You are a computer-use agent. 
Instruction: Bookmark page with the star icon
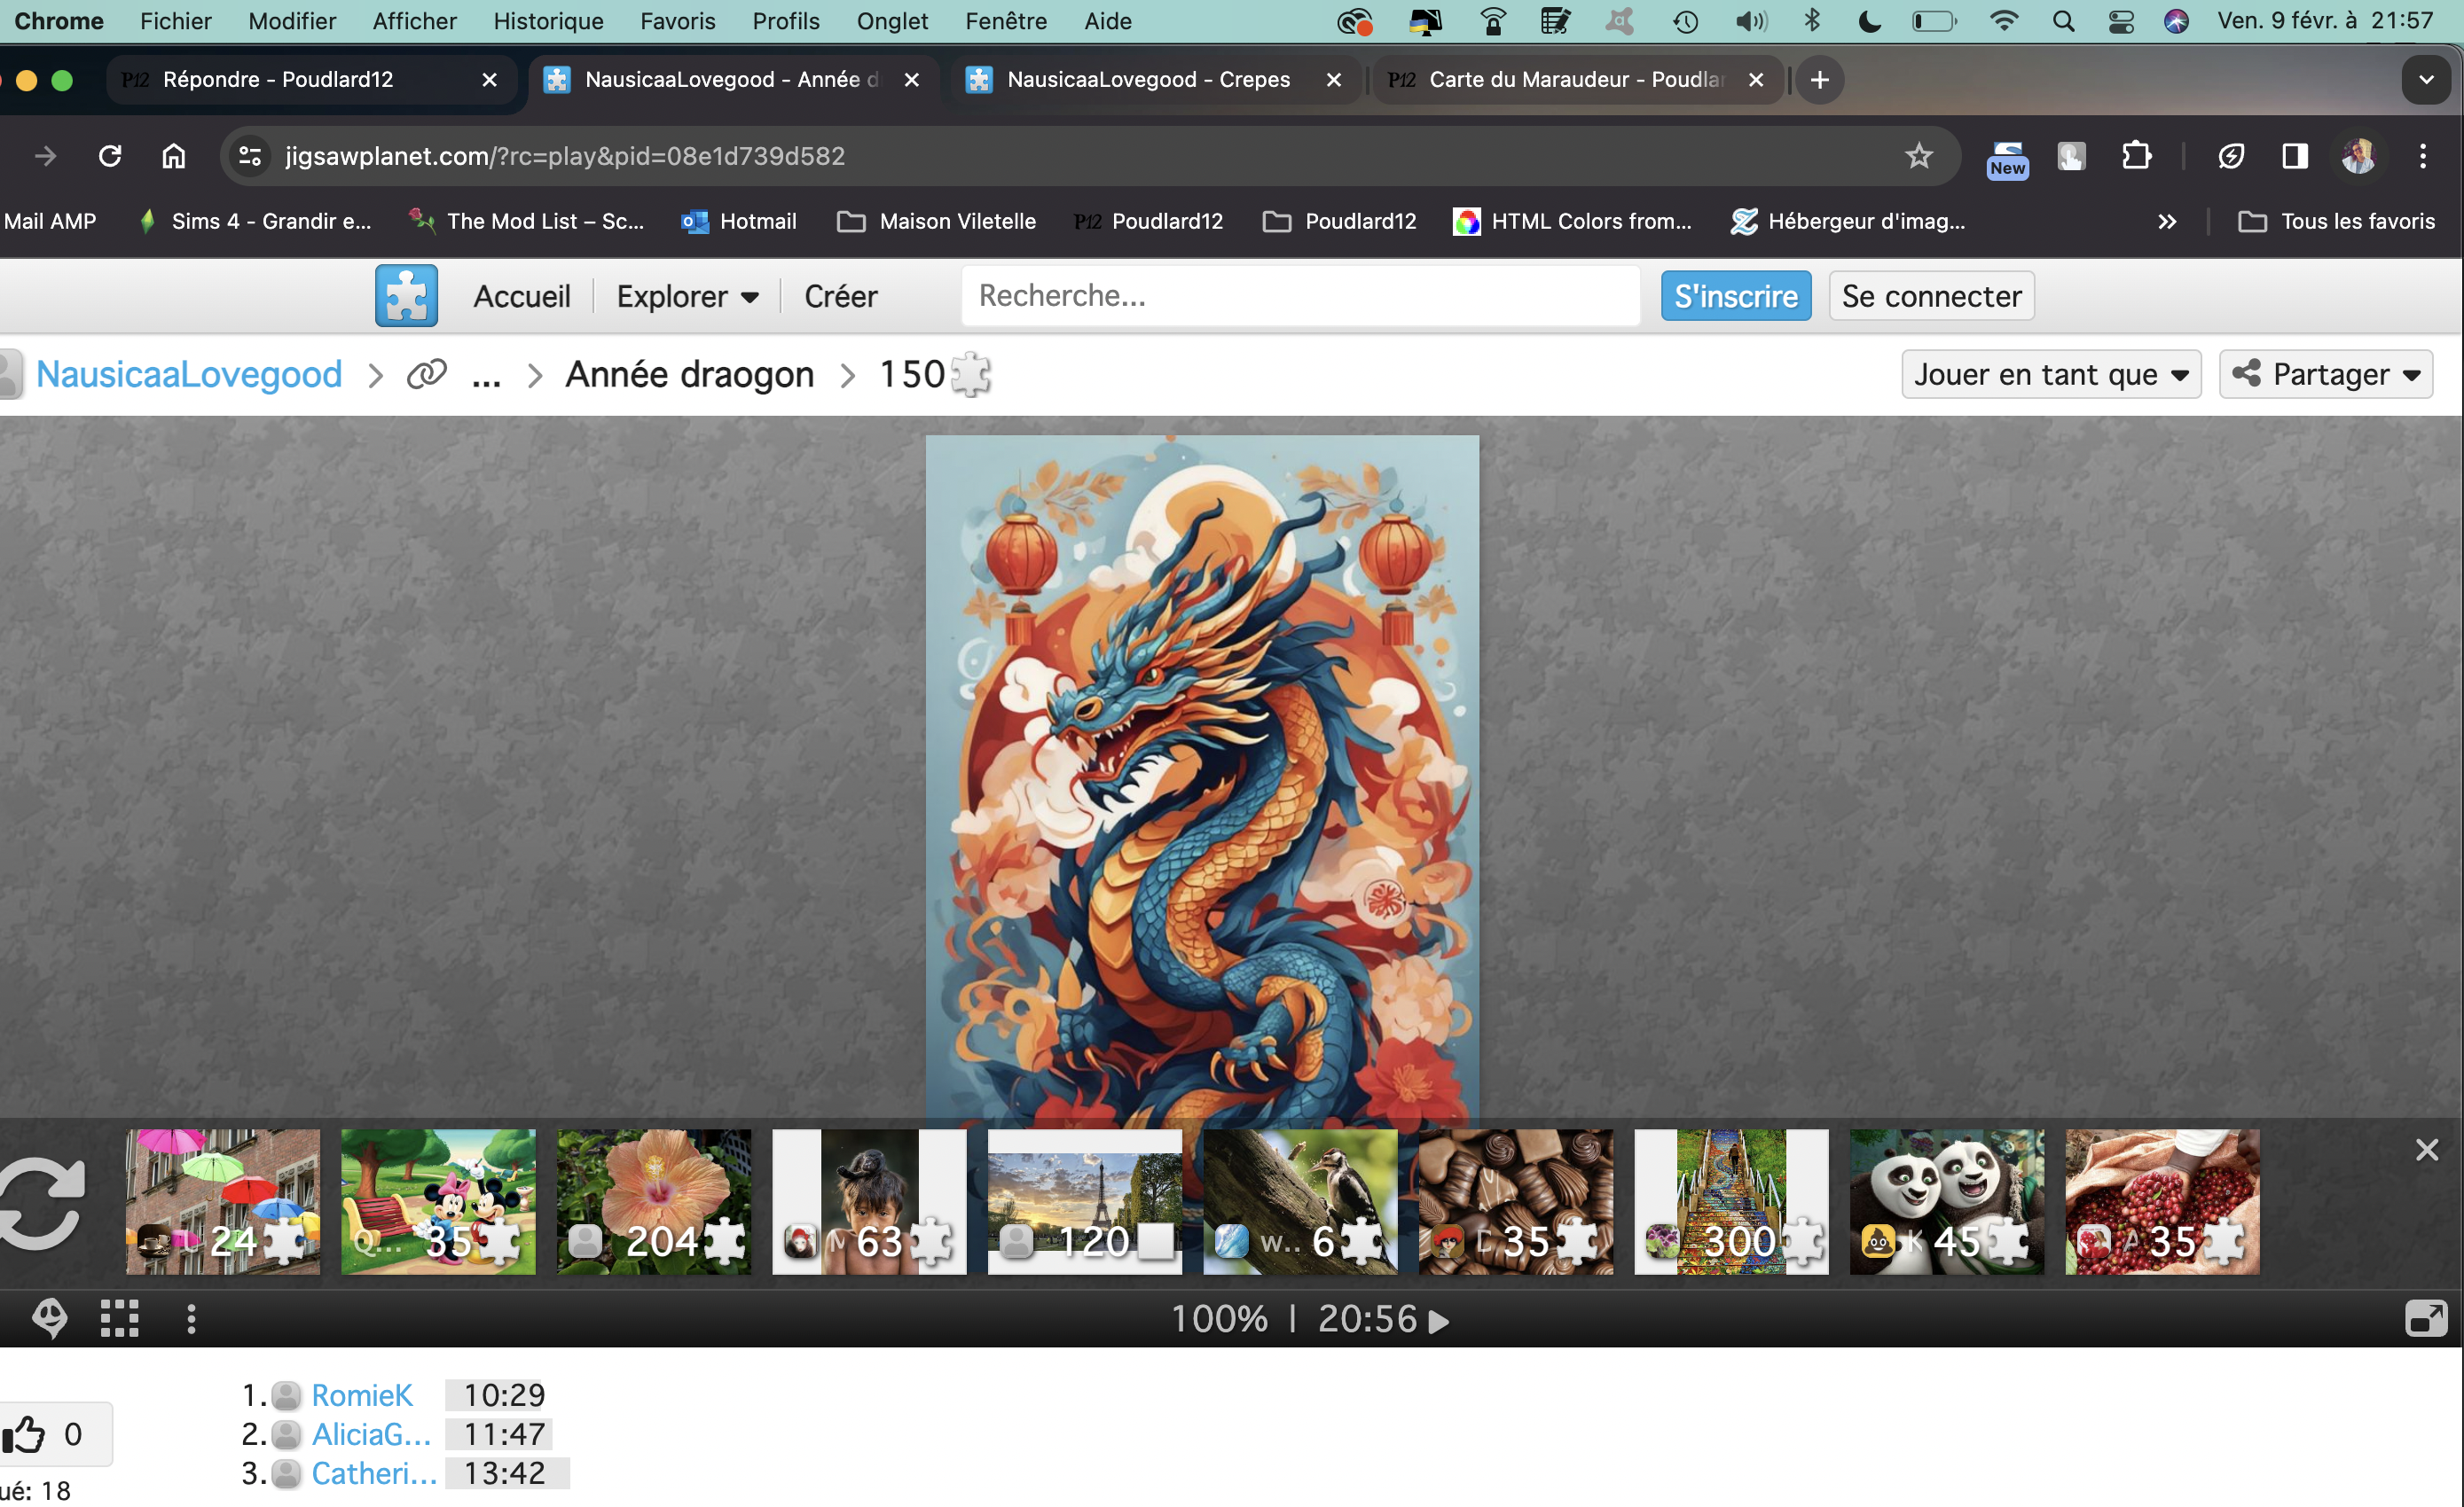(1918, 156)
